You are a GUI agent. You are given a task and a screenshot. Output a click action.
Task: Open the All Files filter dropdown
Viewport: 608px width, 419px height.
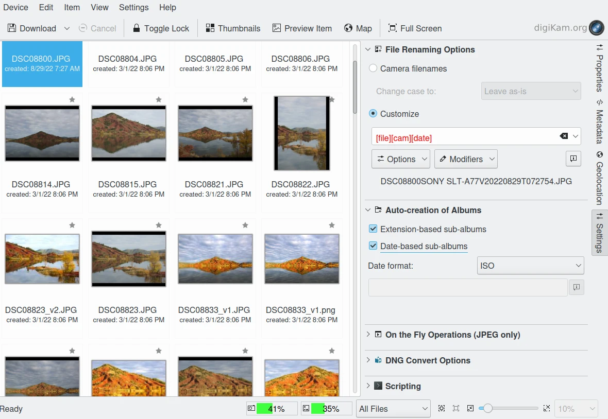pyautogui.click(x=393, y=409)
